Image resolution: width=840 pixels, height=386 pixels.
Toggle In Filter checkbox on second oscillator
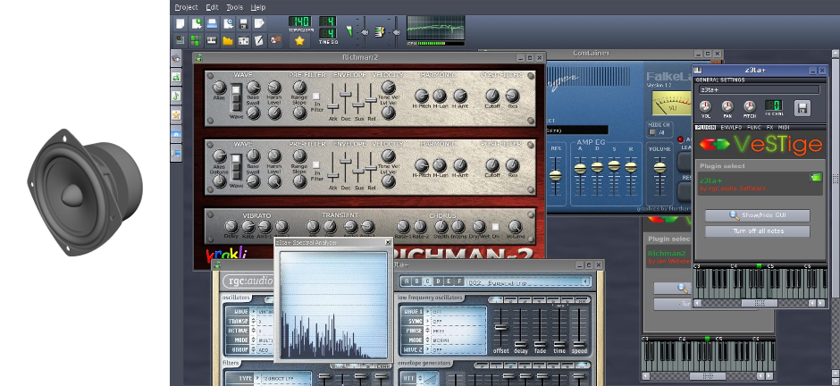point(315,166)
